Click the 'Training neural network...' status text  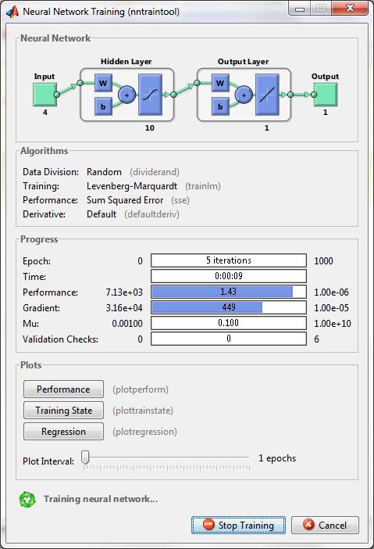[101, 499]
